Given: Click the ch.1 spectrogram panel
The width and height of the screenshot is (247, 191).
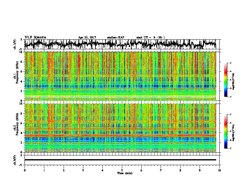Looking at the screenshot, I should (x=120, y=76).
